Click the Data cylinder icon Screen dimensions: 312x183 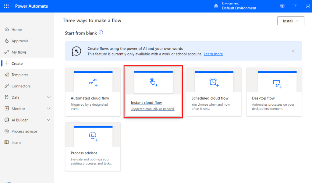point(7,97)
